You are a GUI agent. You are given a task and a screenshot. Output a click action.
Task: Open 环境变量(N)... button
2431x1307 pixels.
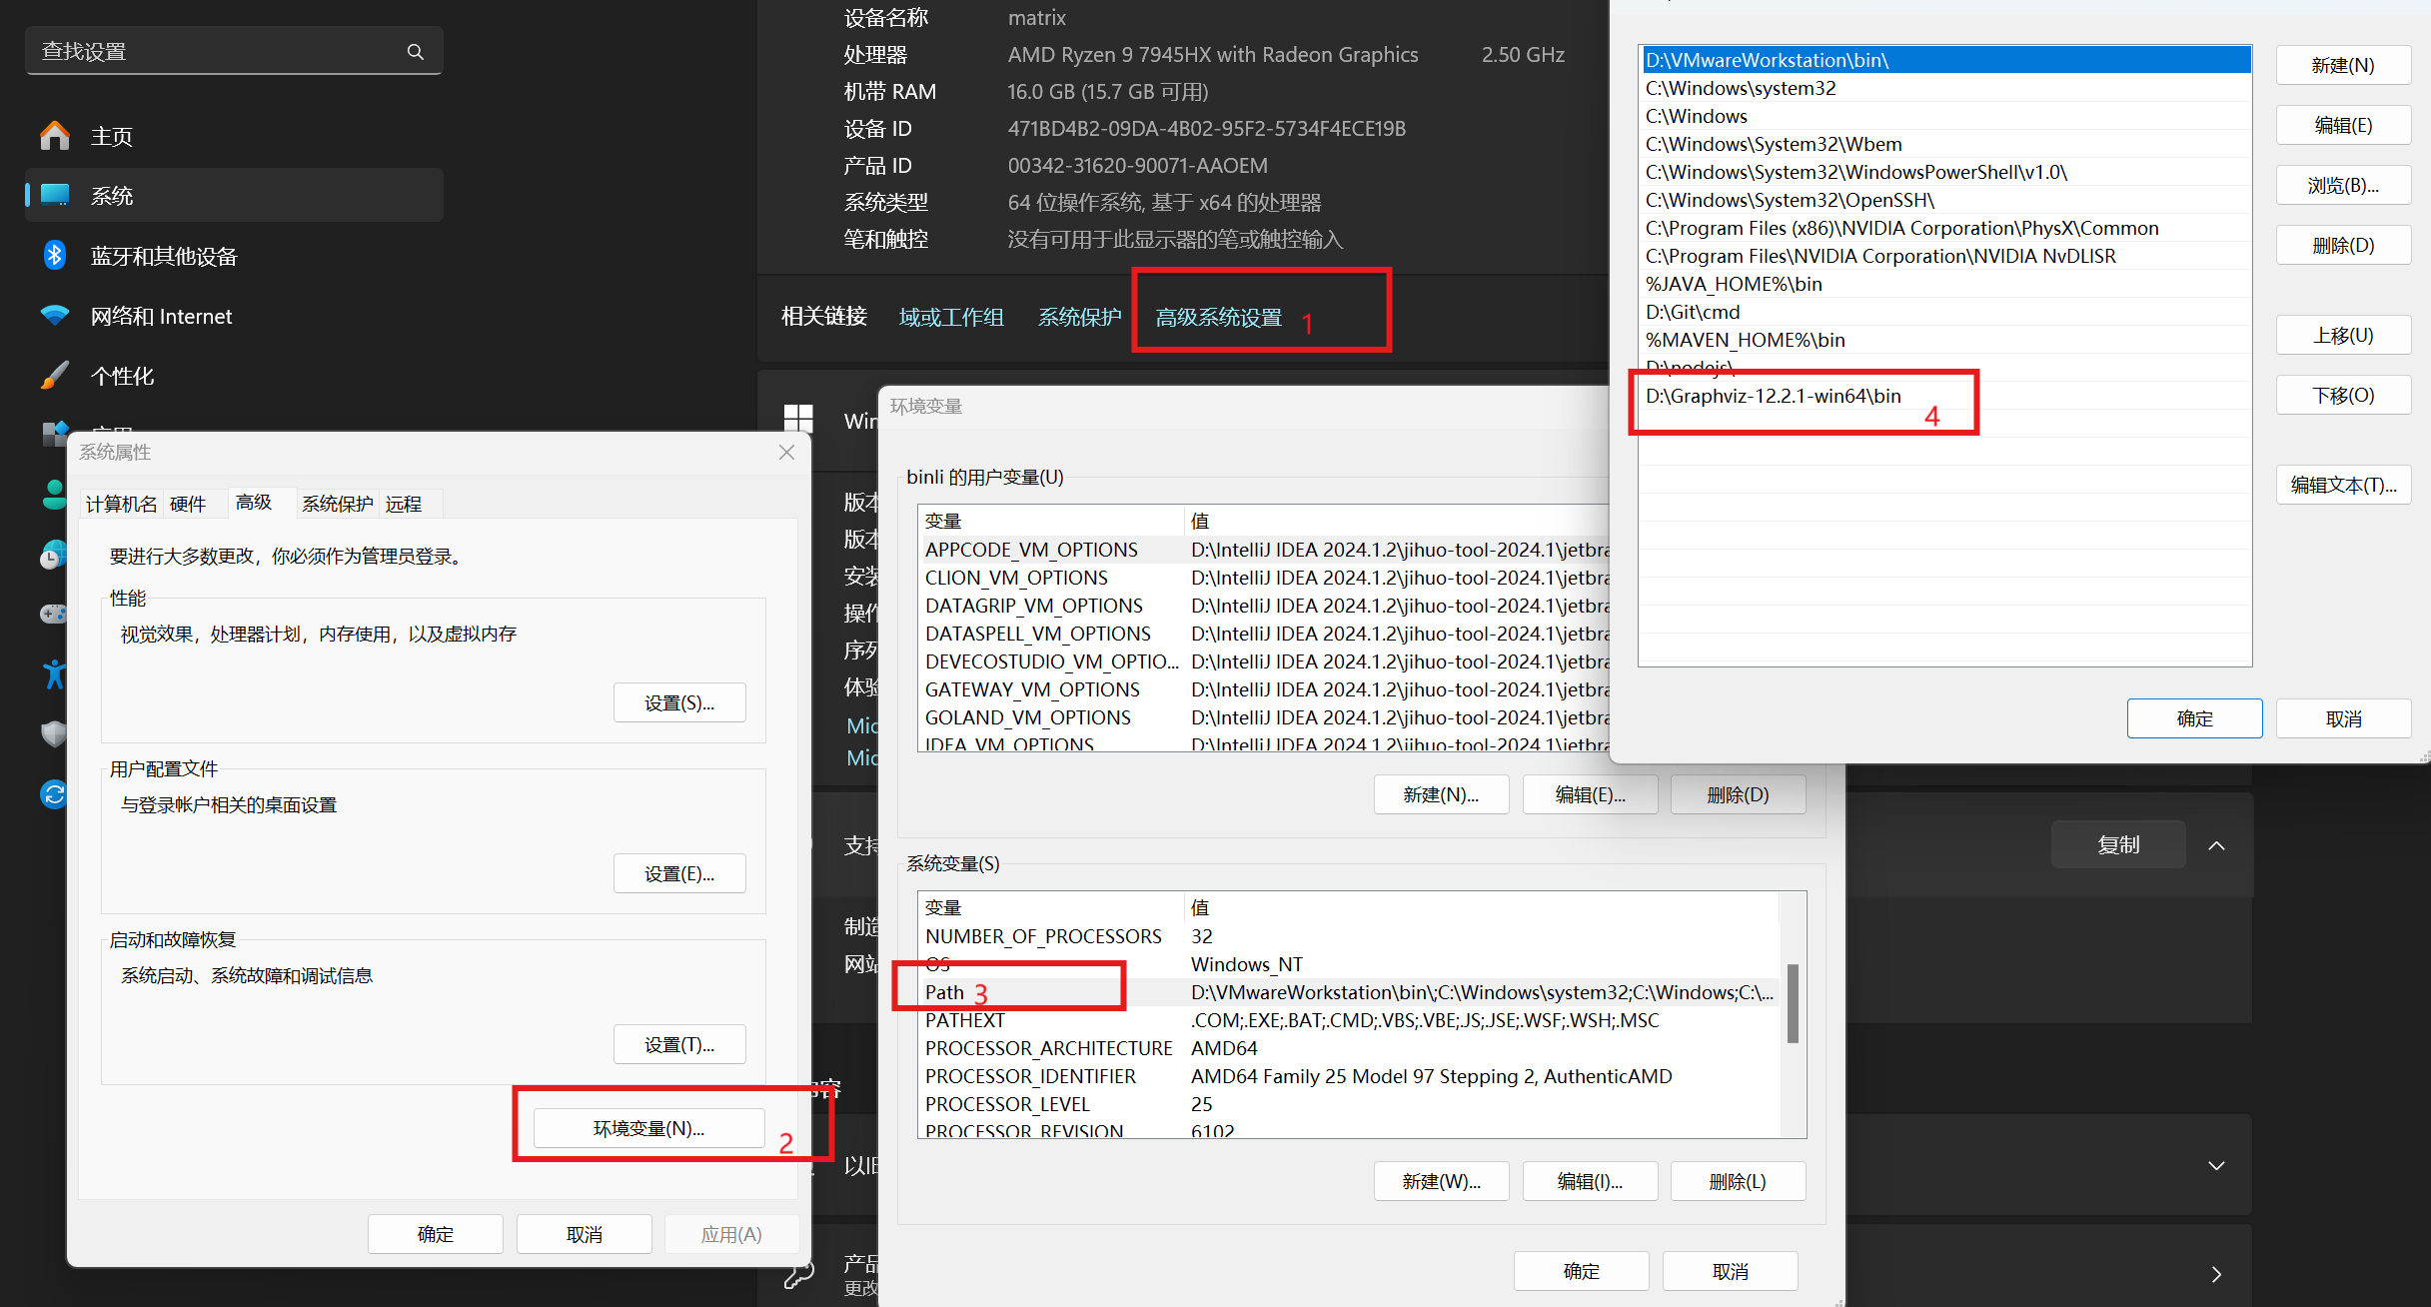pyautogui.click(x=649, y=1128)
